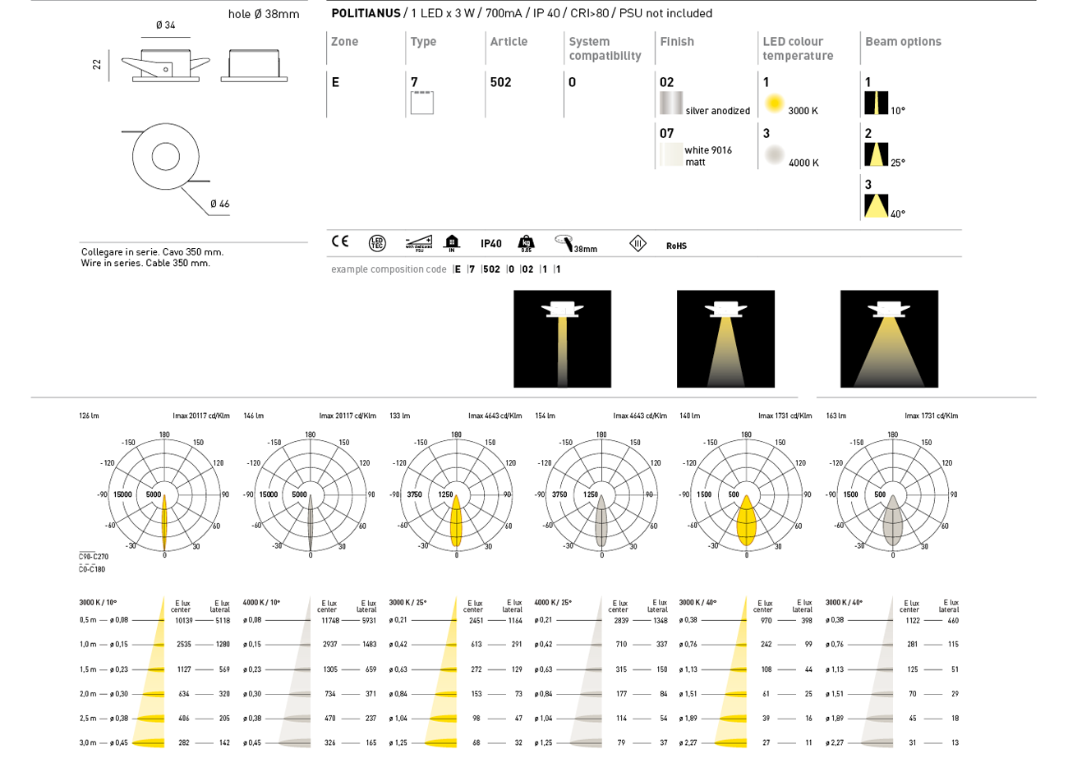This screenshot has width=1068, height=772.
Task: Pick the silver anodized finish swatch
Action: click(670, 103)
